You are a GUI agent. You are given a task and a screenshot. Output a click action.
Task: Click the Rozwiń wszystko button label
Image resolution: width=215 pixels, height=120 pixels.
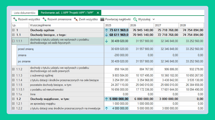29,19
